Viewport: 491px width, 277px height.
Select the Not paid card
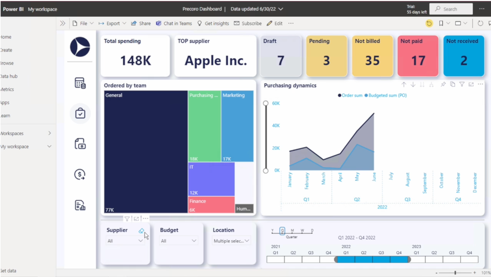pyautogui.click(x=418, y=56)
